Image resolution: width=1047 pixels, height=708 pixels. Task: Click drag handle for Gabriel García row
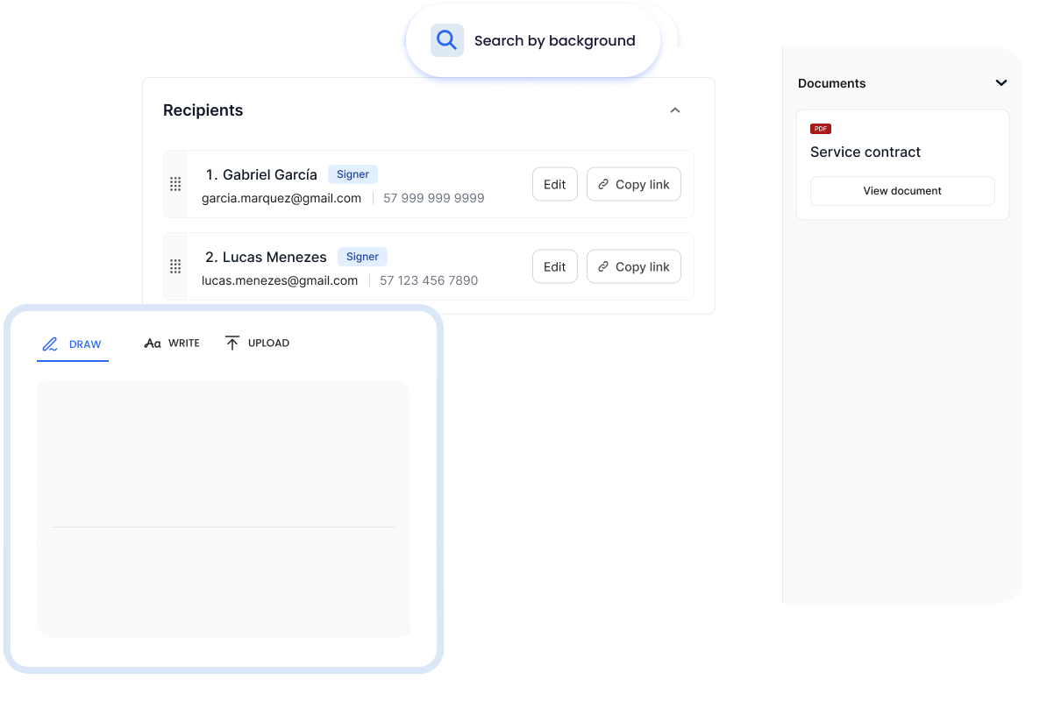pos(175,184)
